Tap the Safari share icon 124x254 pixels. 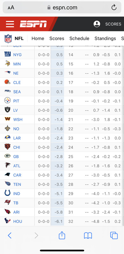(x=62, y=235)
